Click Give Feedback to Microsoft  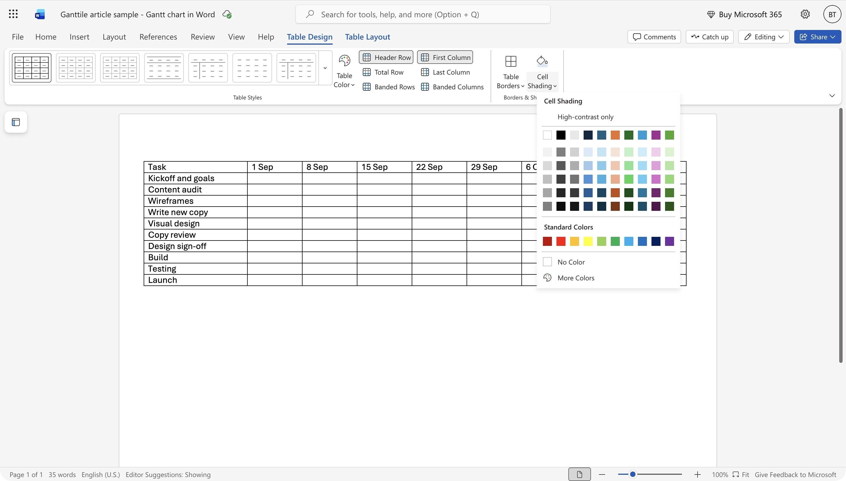[x=795, y=474]
